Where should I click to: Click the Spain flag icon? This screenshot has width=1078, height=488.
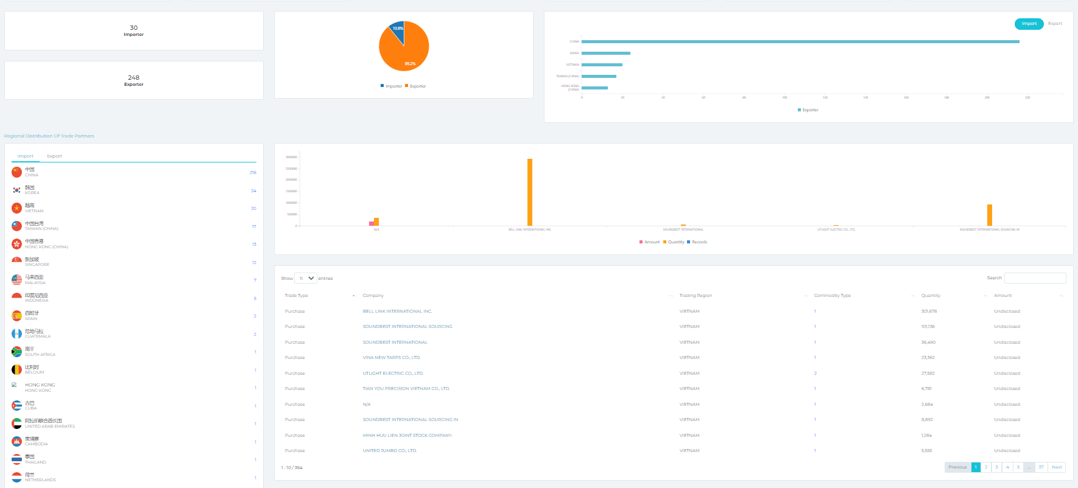[16, 316]
